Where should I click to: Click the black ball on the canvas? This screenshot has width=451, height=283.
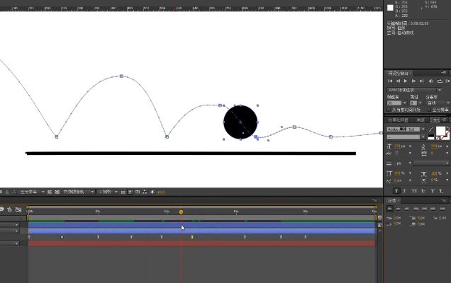click(240, 122)
